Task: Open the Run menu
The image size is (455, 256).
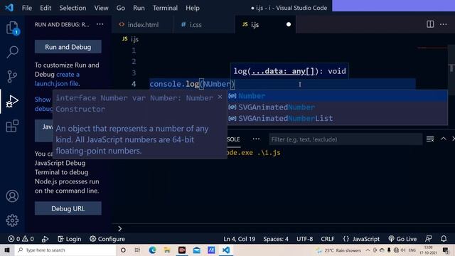Action: point(139,8)
